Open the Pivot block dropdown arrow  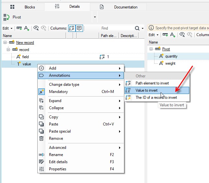[95, 17]
